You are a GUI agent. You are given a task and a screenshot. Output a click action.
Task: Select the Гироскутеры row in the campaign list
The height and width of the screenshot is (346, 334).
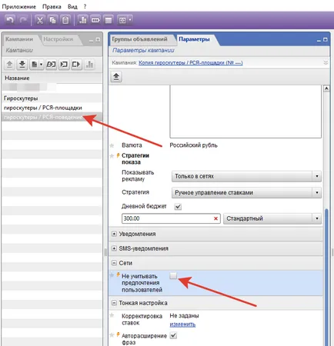coord(52,98)
